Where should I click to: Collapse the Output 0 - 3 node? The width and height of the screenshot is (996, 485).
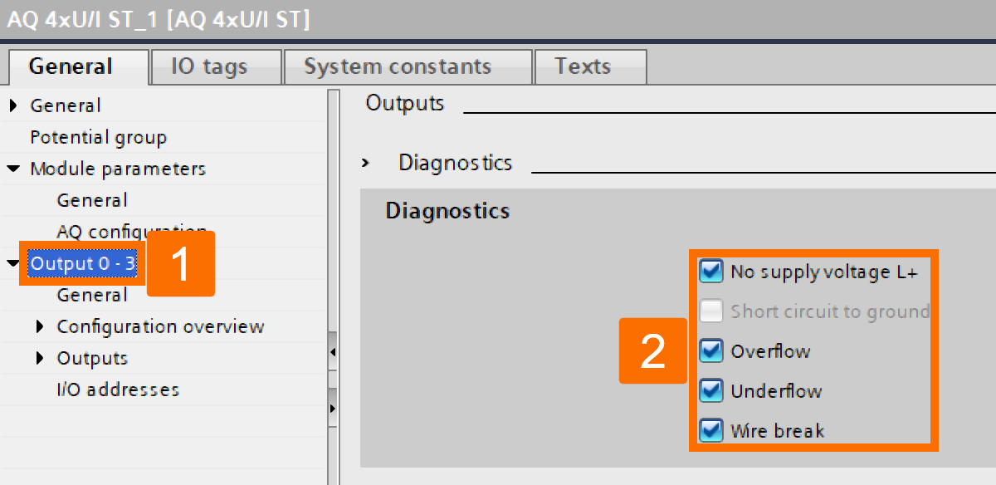[12, 262]
